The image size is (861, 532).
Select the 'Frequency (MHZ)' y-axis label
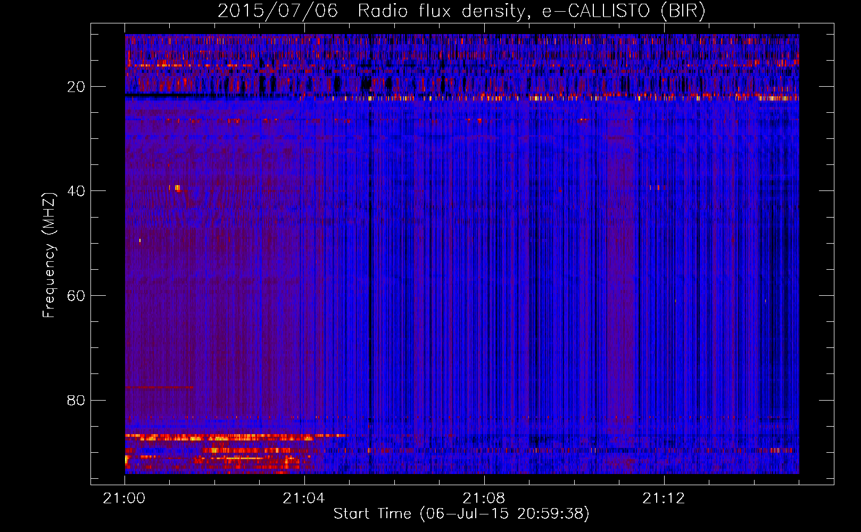[49, 255]
